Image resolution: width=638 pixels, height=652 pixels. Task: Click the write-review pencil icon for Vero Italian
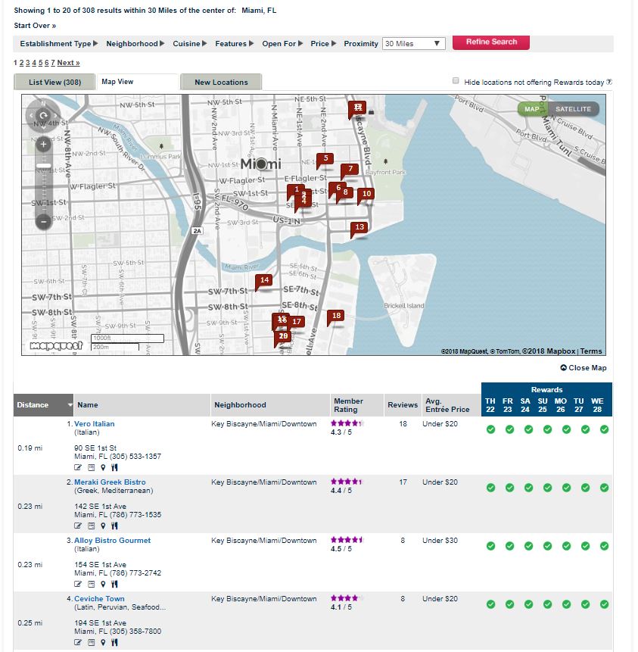(x=78, y=467)
